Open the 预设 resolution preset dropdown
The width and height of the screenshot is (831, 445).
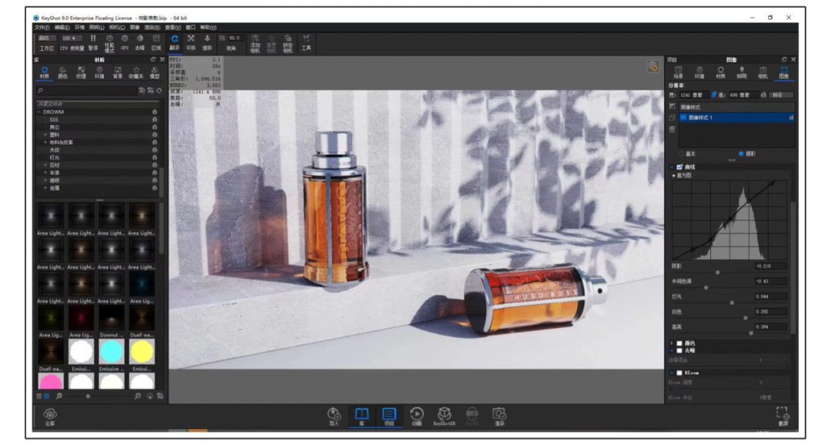click(782, 95)
